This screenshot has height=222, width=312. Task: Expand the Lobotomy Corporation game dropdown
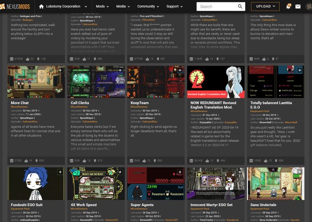pyautogui.click(x=86, y=6)
